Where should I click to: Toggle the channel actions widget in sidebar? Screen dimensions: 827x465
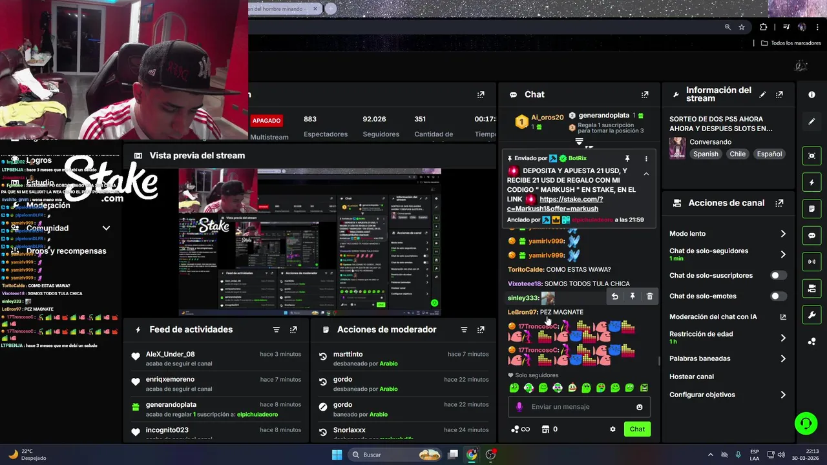coord(811,288)
